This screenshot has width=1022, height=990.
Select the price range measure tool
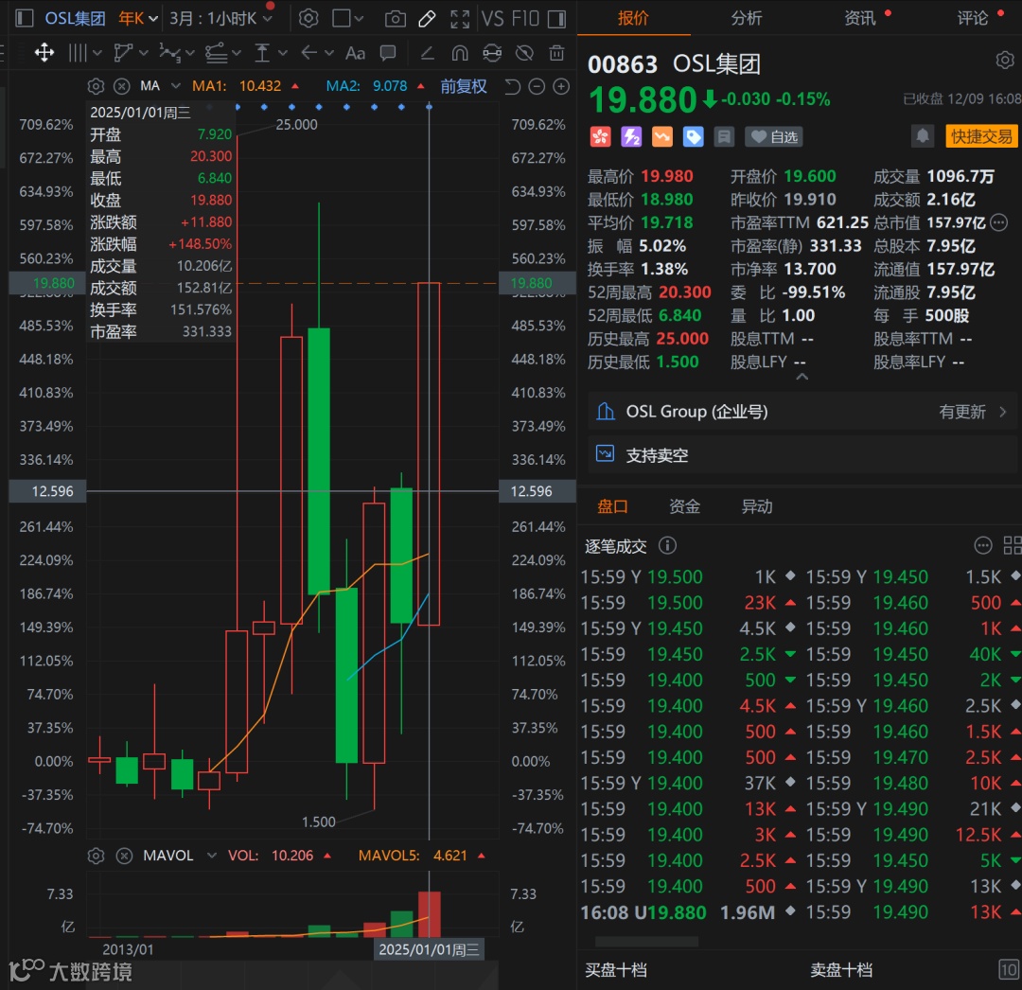tap(262, 52)
